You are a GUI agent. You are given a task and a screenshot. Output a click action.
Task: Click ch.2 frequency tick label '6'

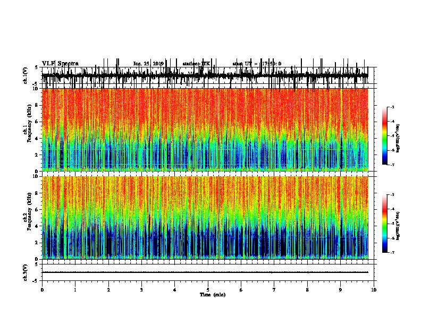(37, 210)
